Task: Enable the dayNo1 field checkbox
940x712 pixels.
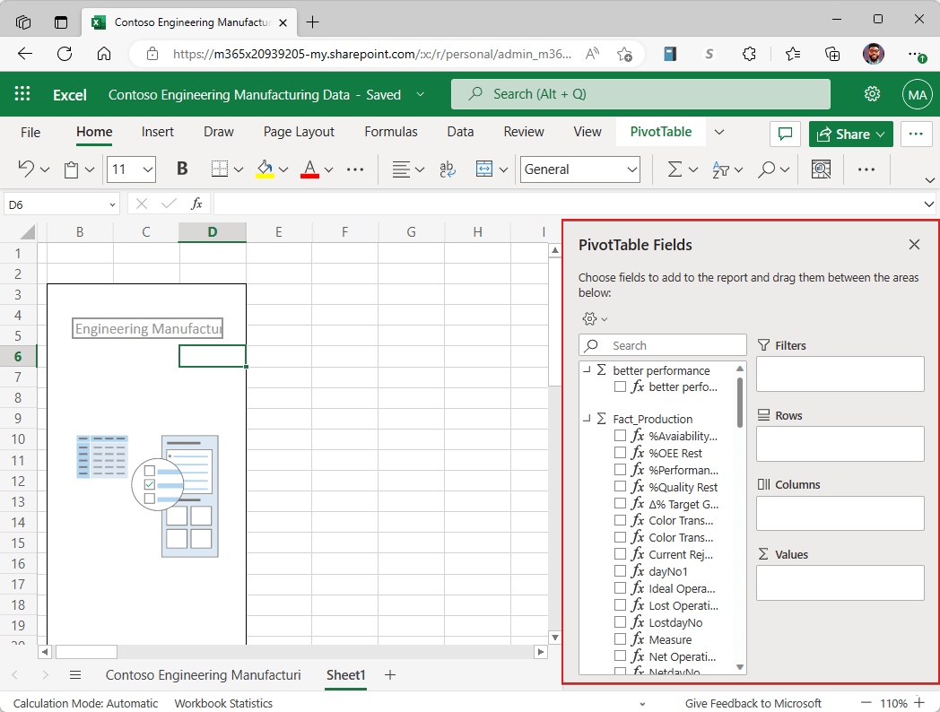Action: coord(619,571)
